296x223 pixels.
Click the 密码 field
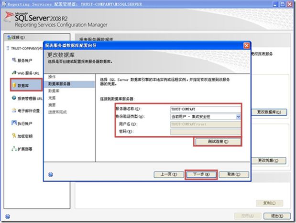(206, 132)
